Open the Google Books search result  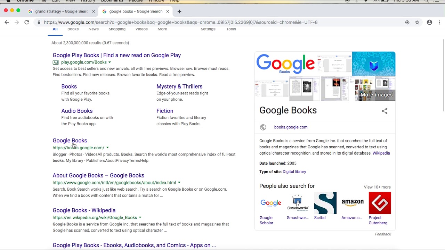tap(70, 141)
